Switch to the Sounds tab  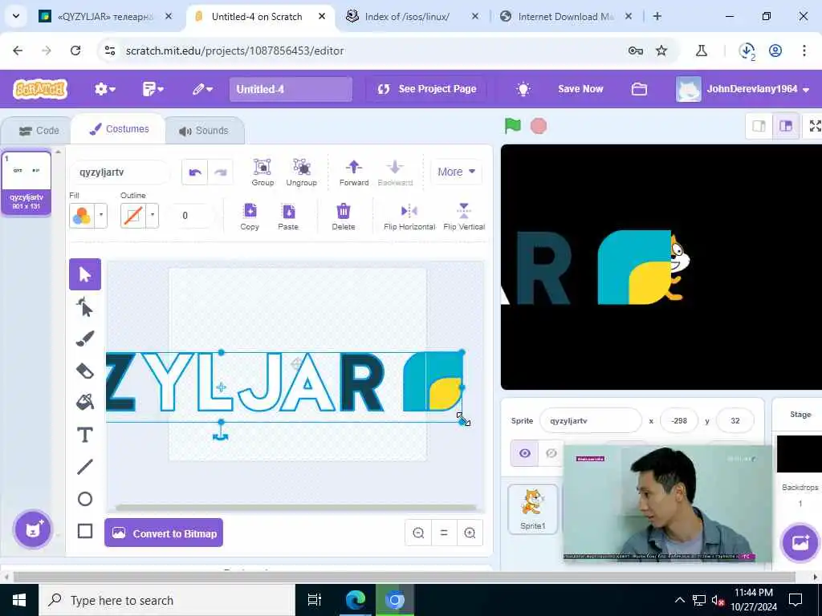click(x=203, y=131)
